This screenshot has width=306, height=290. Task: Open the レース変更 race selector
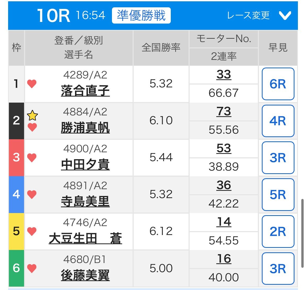[x=248, y=15]
